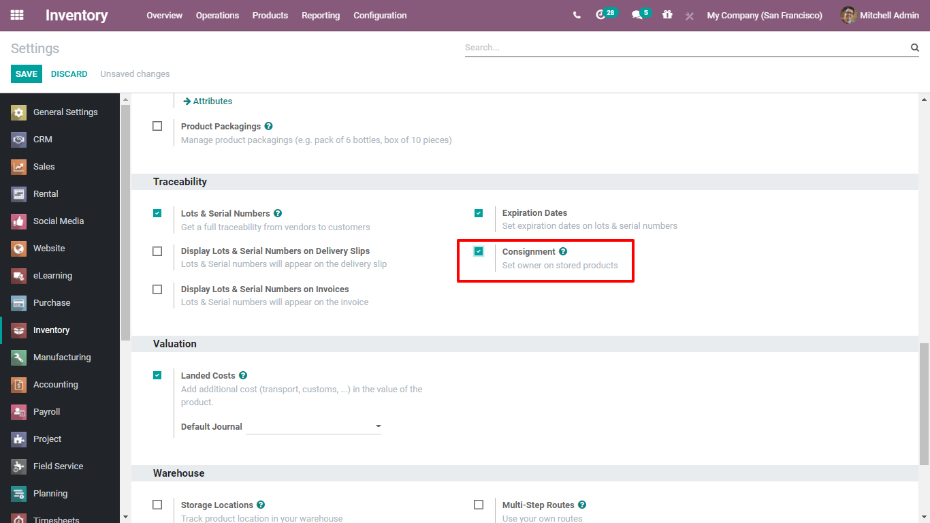This screenshot has height=523, width=930.
Task: Click the search magnifier icon
Action: click(915, 48)
